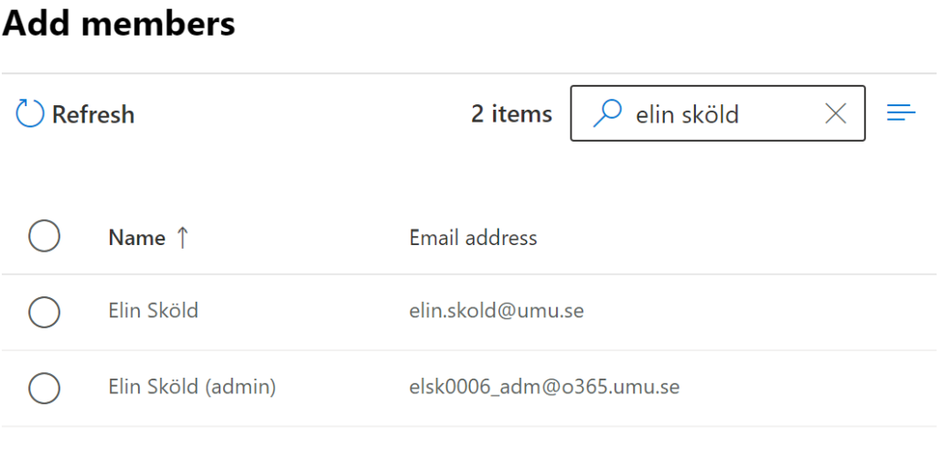Click the Refresh text label

click(x=93, y=114)
